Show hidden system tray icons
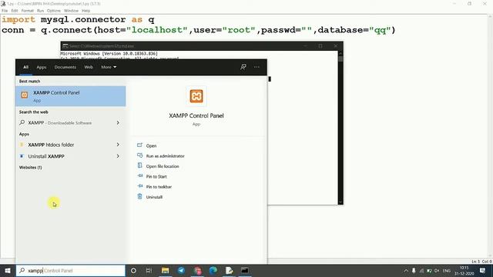 click(x=406, y=271)
